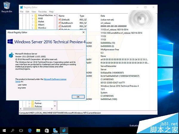Viewport: 179px width, 134px height.
Task: Expand the Virtual Machine key
Action: click(x=32, y=15)
